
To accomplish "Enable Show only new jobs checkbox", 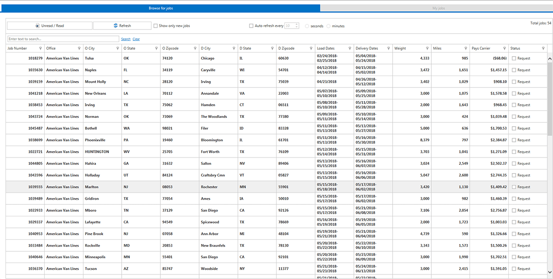I will click(x=155, y=26).
